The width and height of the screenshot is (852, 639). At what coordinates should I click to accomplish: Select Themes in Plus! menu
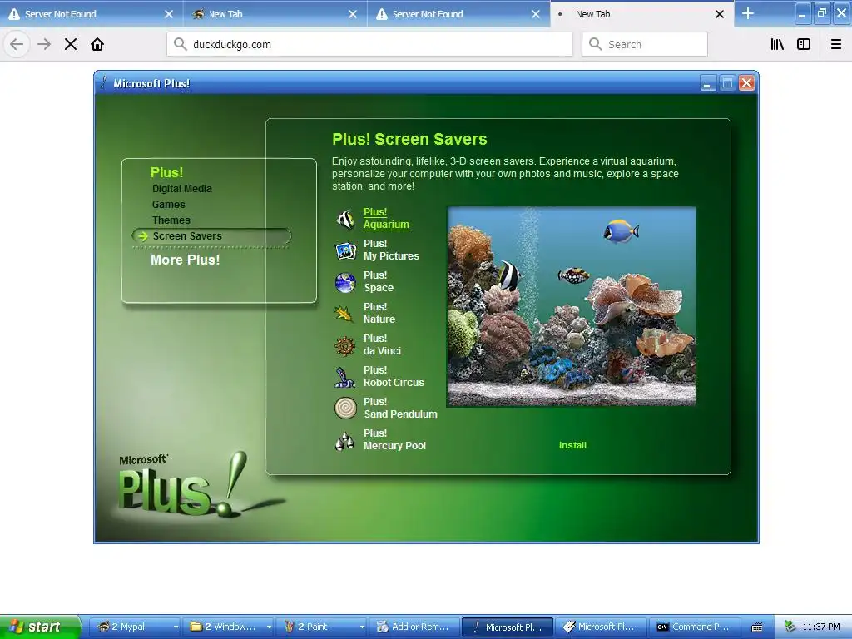[171, 220]
